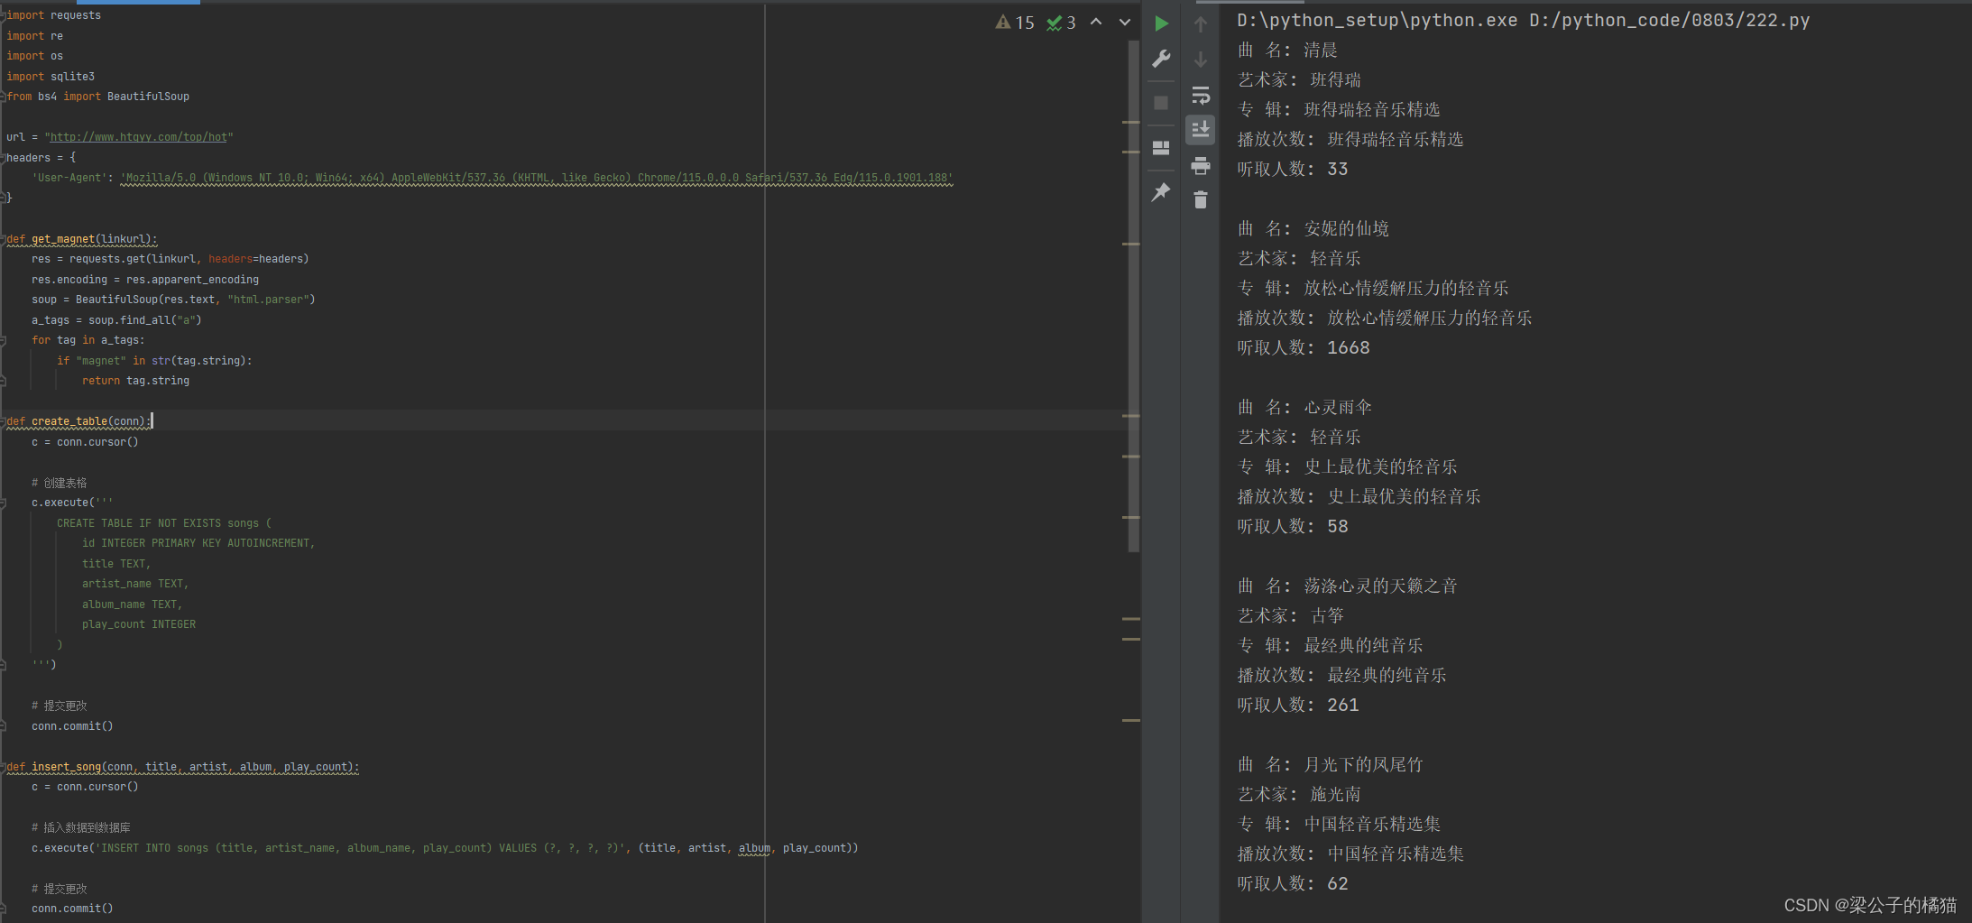Screen dimensions: 1972x923
Task: Click console line '专 辑: 中国轻音乐精选集'
Action: point(1339,825)
